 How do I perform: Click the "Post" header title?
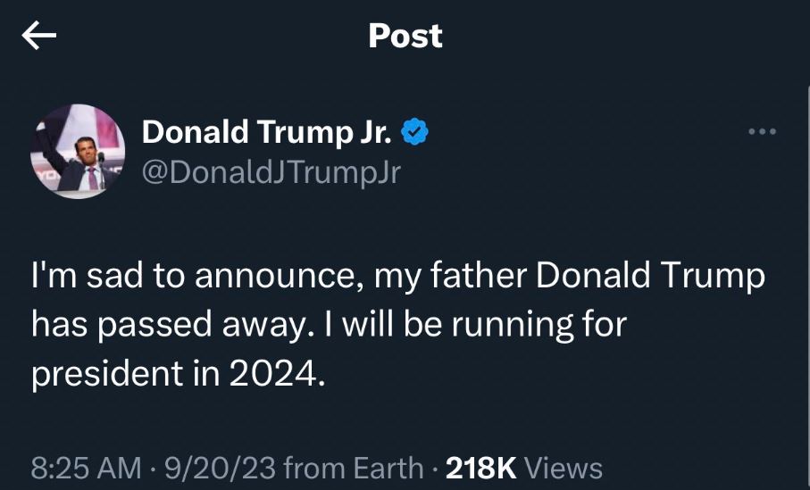pos(405,36)
